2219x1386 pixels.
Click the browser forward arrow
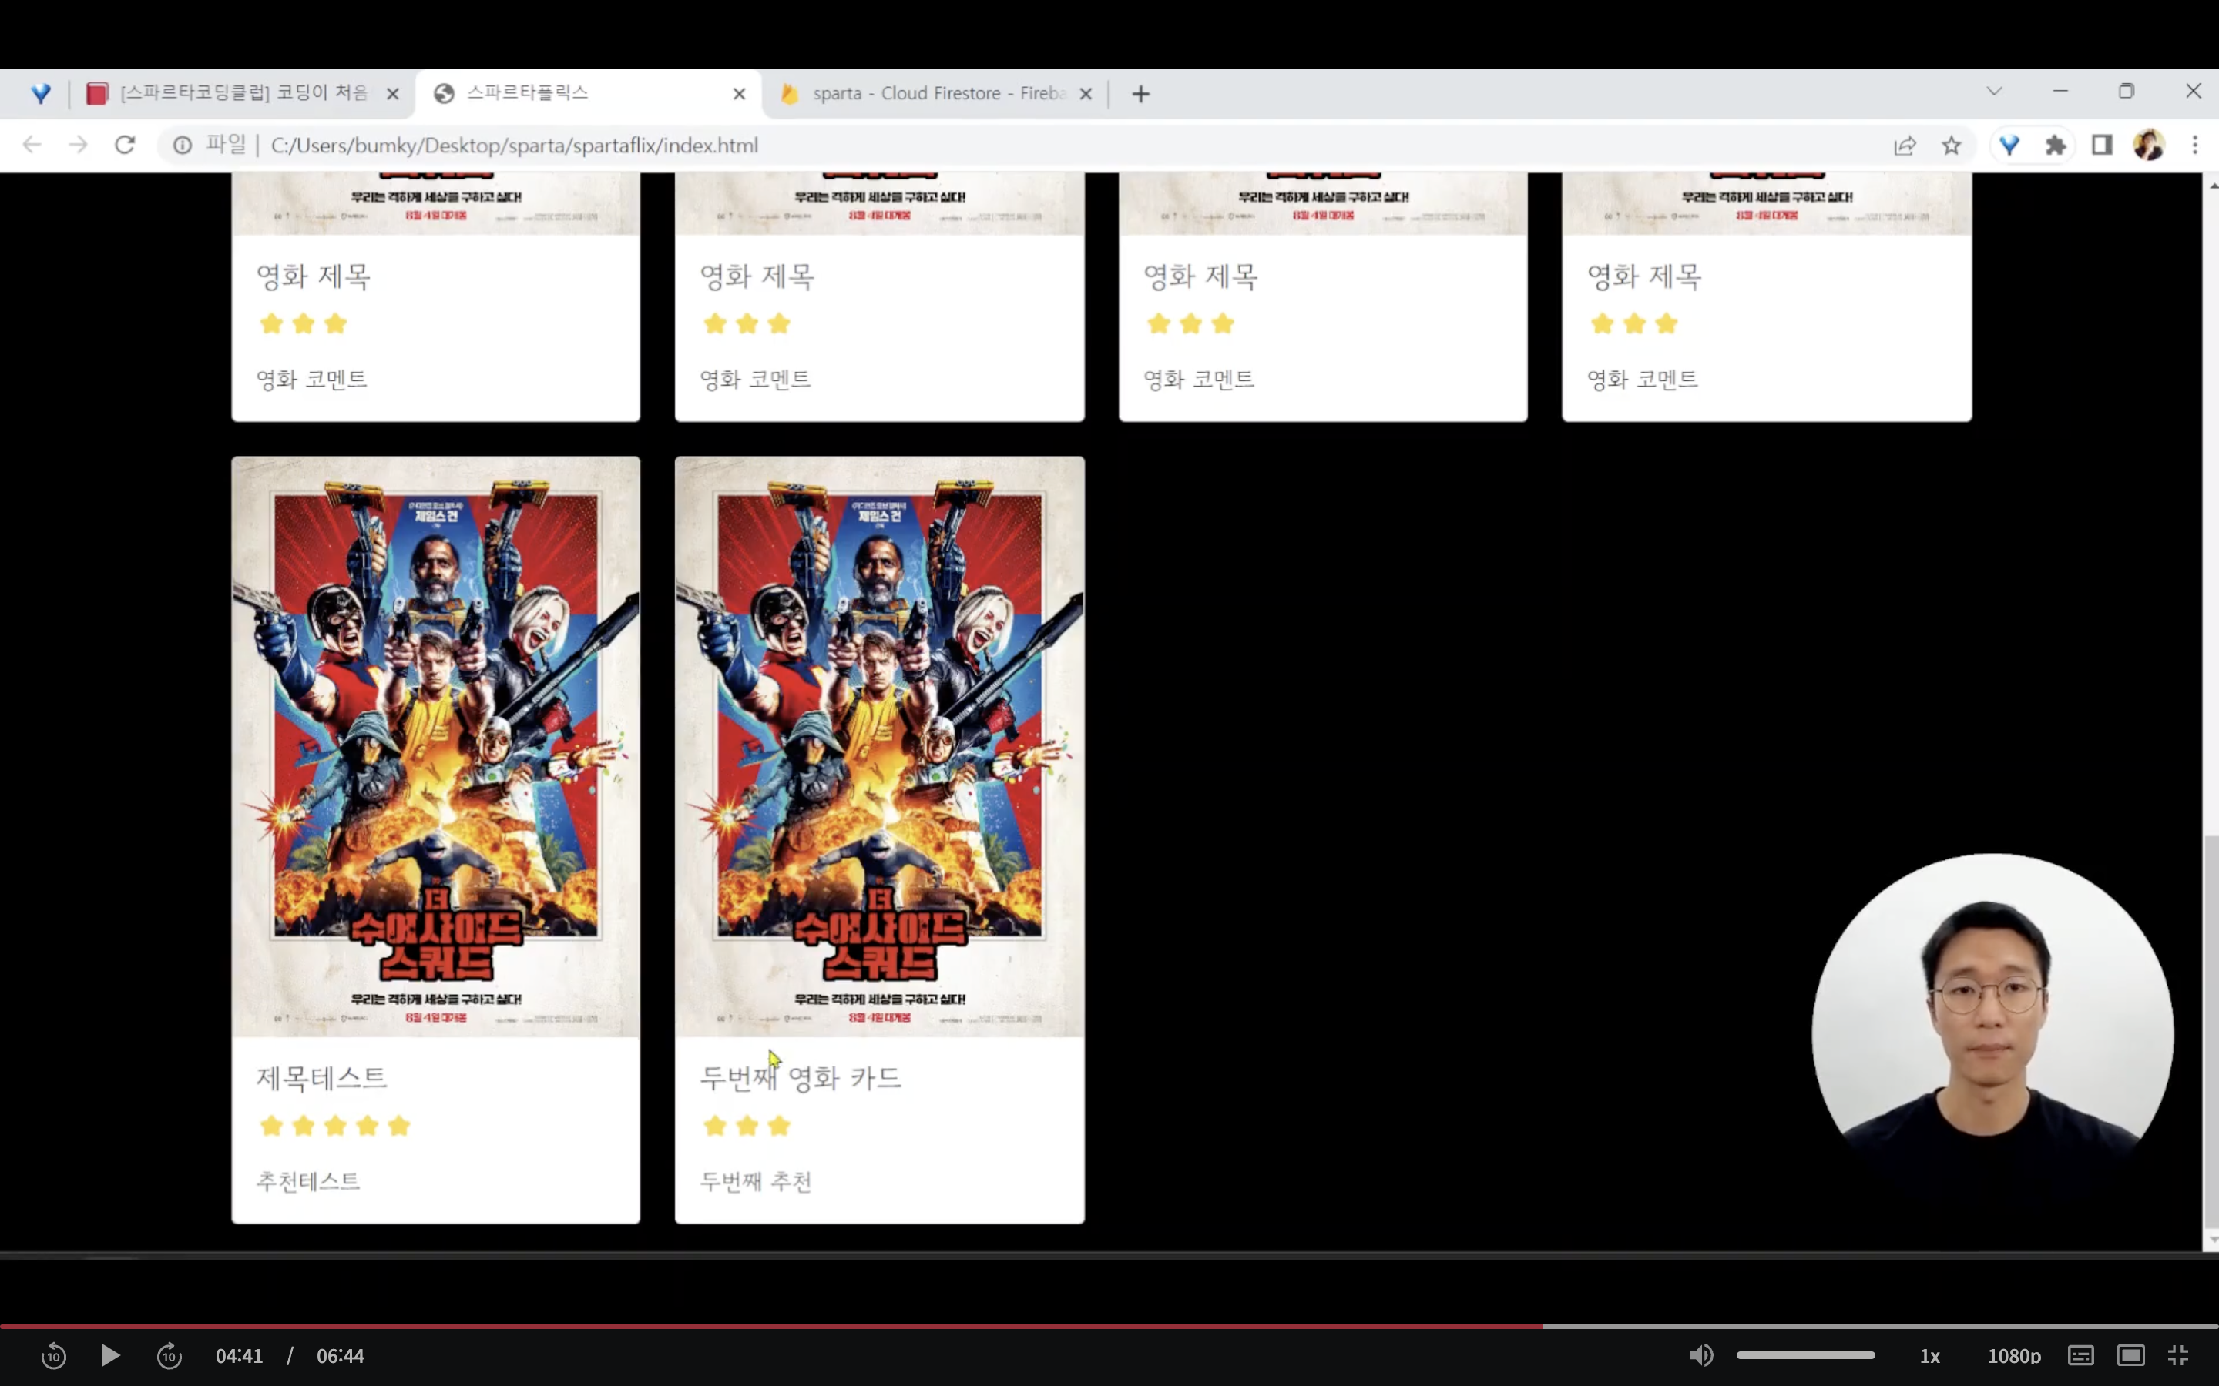78,145
